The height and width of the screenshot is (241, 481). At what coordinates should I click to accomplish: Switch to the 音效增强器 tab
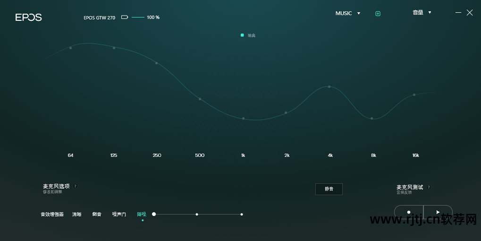coord(52,215)
